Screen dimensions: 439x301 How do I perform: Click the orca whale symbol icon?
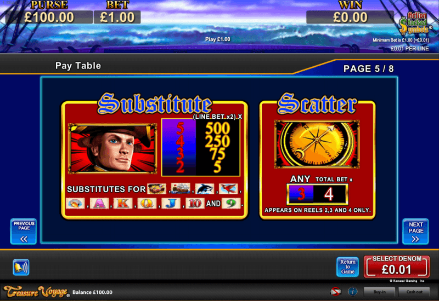click(x=205, y=189)
